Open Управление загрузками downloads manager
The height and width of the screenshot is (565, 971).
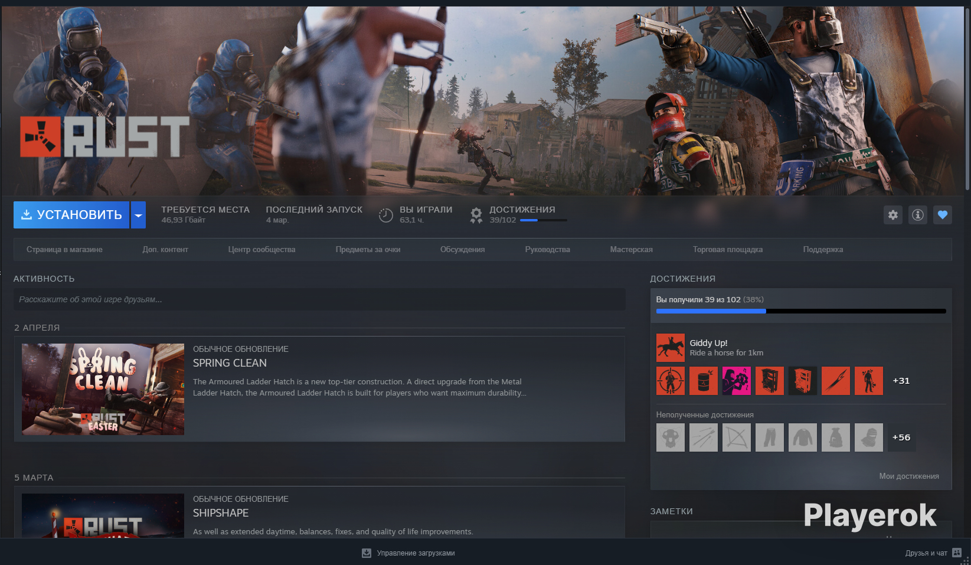click(x=416, y=553)
